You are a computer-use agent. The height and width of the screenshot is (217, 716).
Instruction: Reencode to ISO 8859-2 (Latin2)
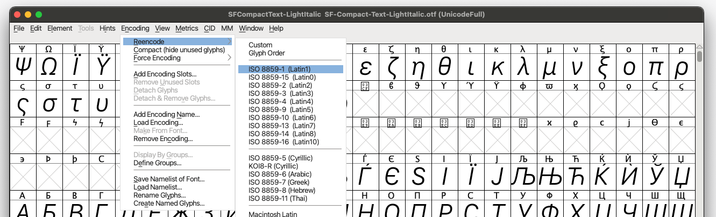290,85
